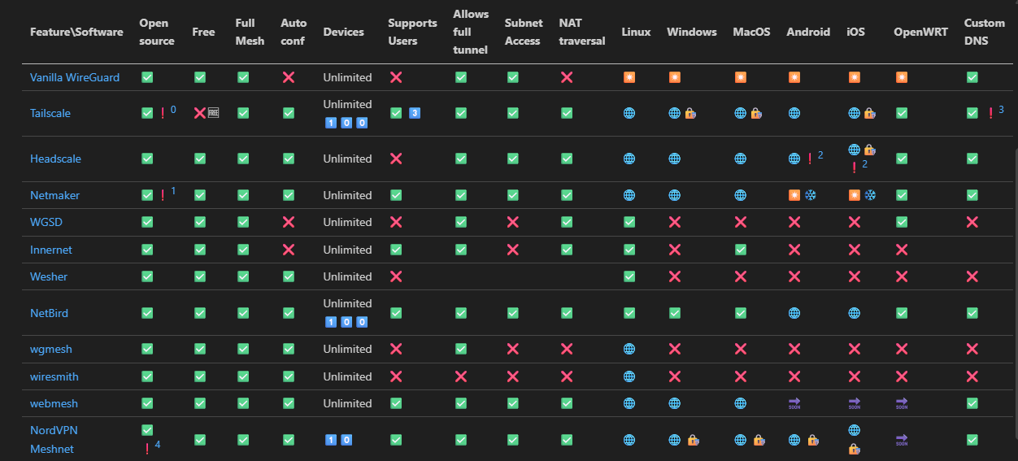The image size is (1018, 461).
Task: Click the NAT traversal column header
Action: click(x=582, y=32)
